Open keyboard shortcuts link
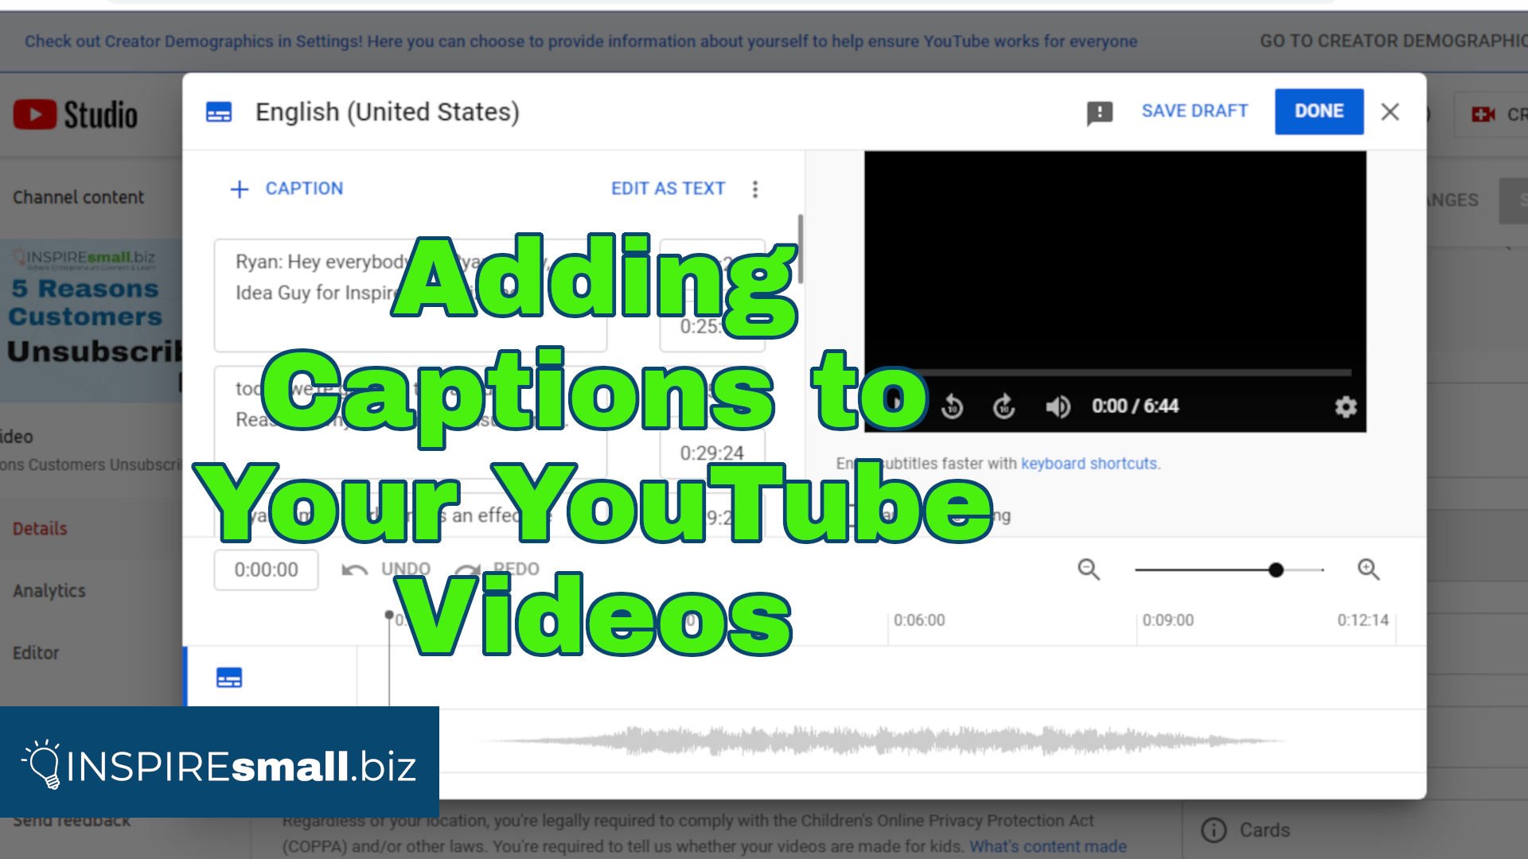Viewport: 1528px width, 859px height. (1088, 463)
